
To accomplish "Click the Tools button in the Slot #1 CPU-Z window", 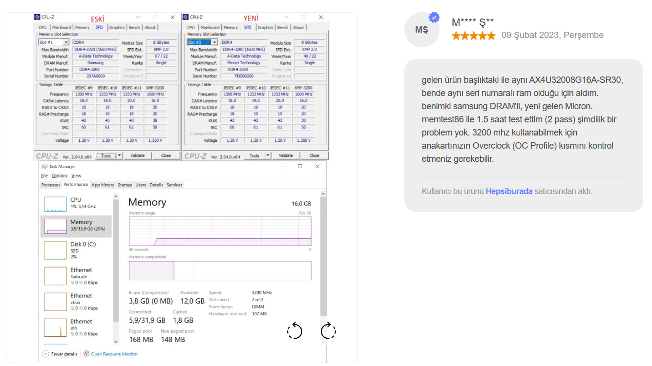I will point(106,155).
